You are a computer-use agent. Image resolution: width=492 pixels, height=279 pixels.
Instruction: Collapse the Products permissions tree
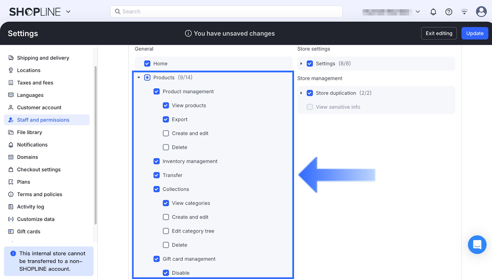click(139, 78)
